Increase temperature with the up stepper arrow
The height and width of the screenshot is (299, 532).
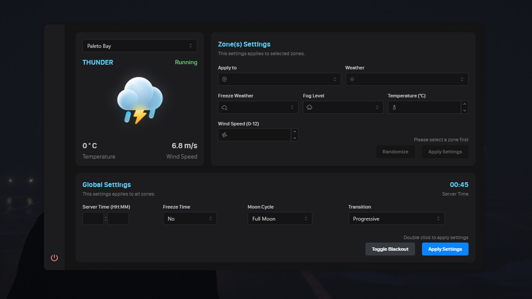pos(465,104)
